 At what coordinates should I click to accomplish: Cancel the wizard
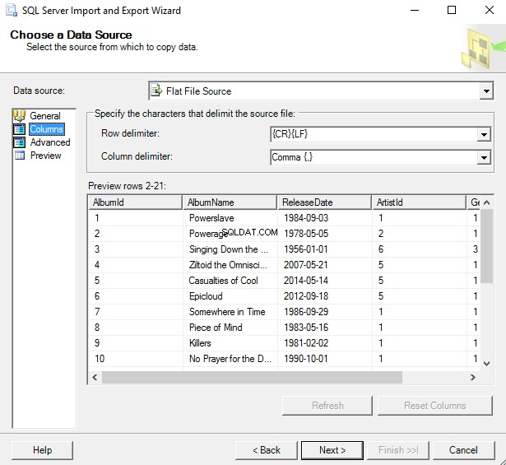pyautogui.click(x=463, y=450)
